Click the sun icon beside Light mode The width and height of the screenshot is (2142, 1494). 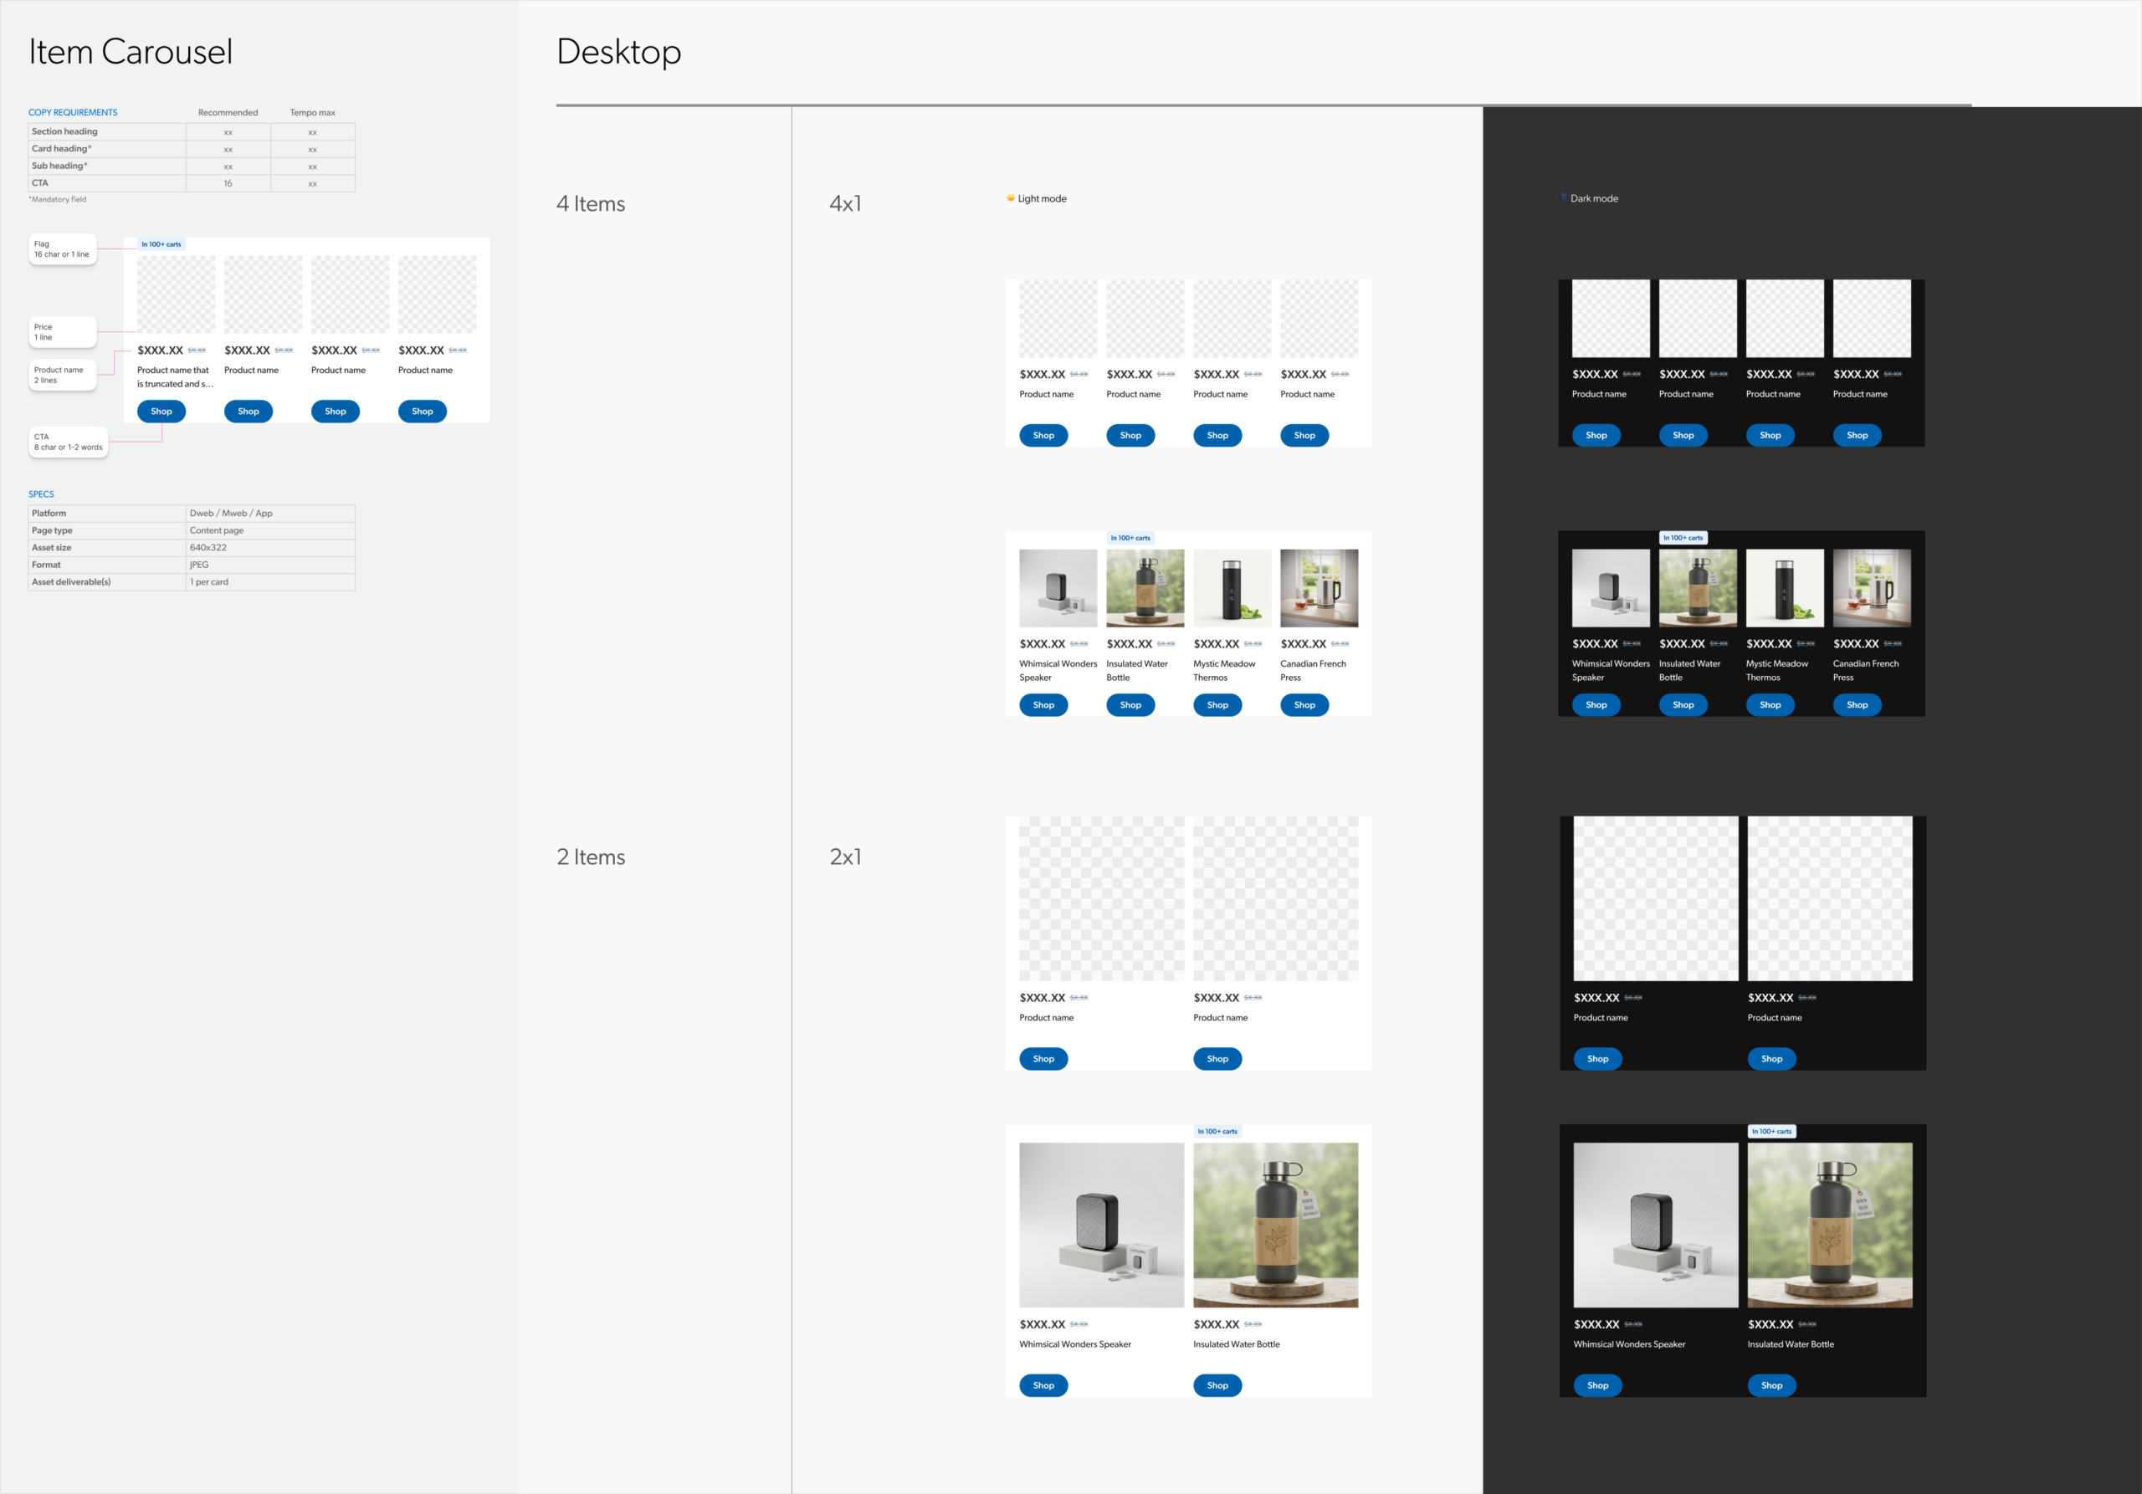[1011, 197]
